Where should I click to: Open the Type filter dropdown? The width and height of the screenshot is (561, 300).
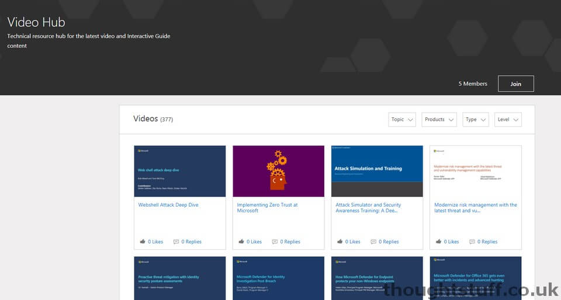pyautogui.click(x=476, y=120)
